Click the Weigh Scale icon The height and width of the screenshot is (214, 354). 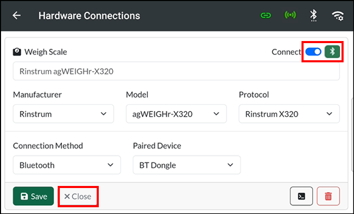17,52
